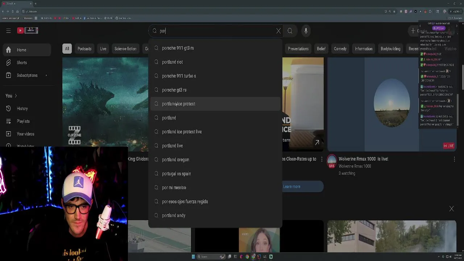Choose suggestion porsche 911 turbo s

click(x=215, y=76)
